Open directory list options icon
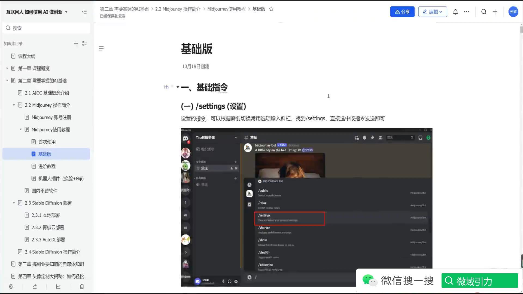The image size is (523, 294). [84, 44]
